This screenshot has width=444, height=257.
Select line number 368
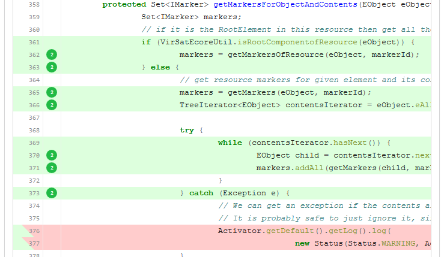pyautogui.click(x=34, y=131)
